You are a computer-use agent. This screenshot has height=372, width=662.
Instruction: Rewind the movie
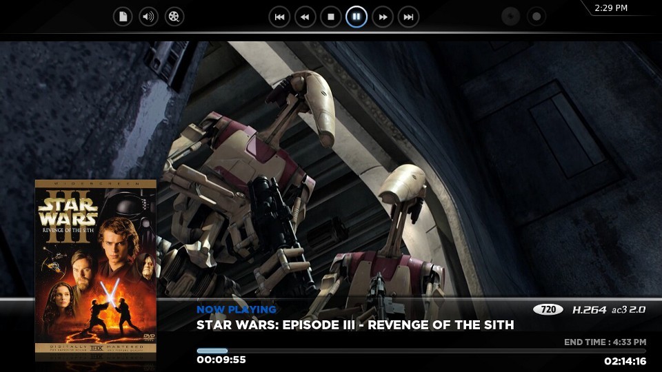tap(305, 17)
